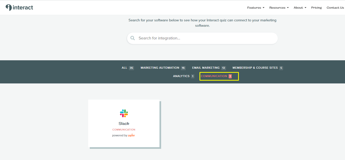
Task: Click the COMMUNICATION label on Slack card
Action: (x=124, y=130)
